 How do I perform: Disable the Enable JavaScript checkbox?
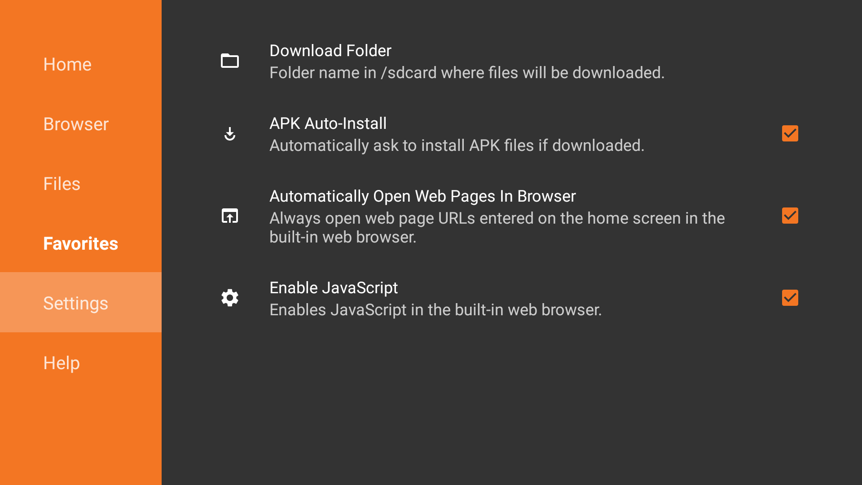(790, 298)
